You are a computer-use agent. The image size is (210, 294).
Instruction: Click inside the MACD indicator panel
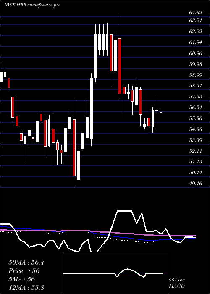point(115,273)
